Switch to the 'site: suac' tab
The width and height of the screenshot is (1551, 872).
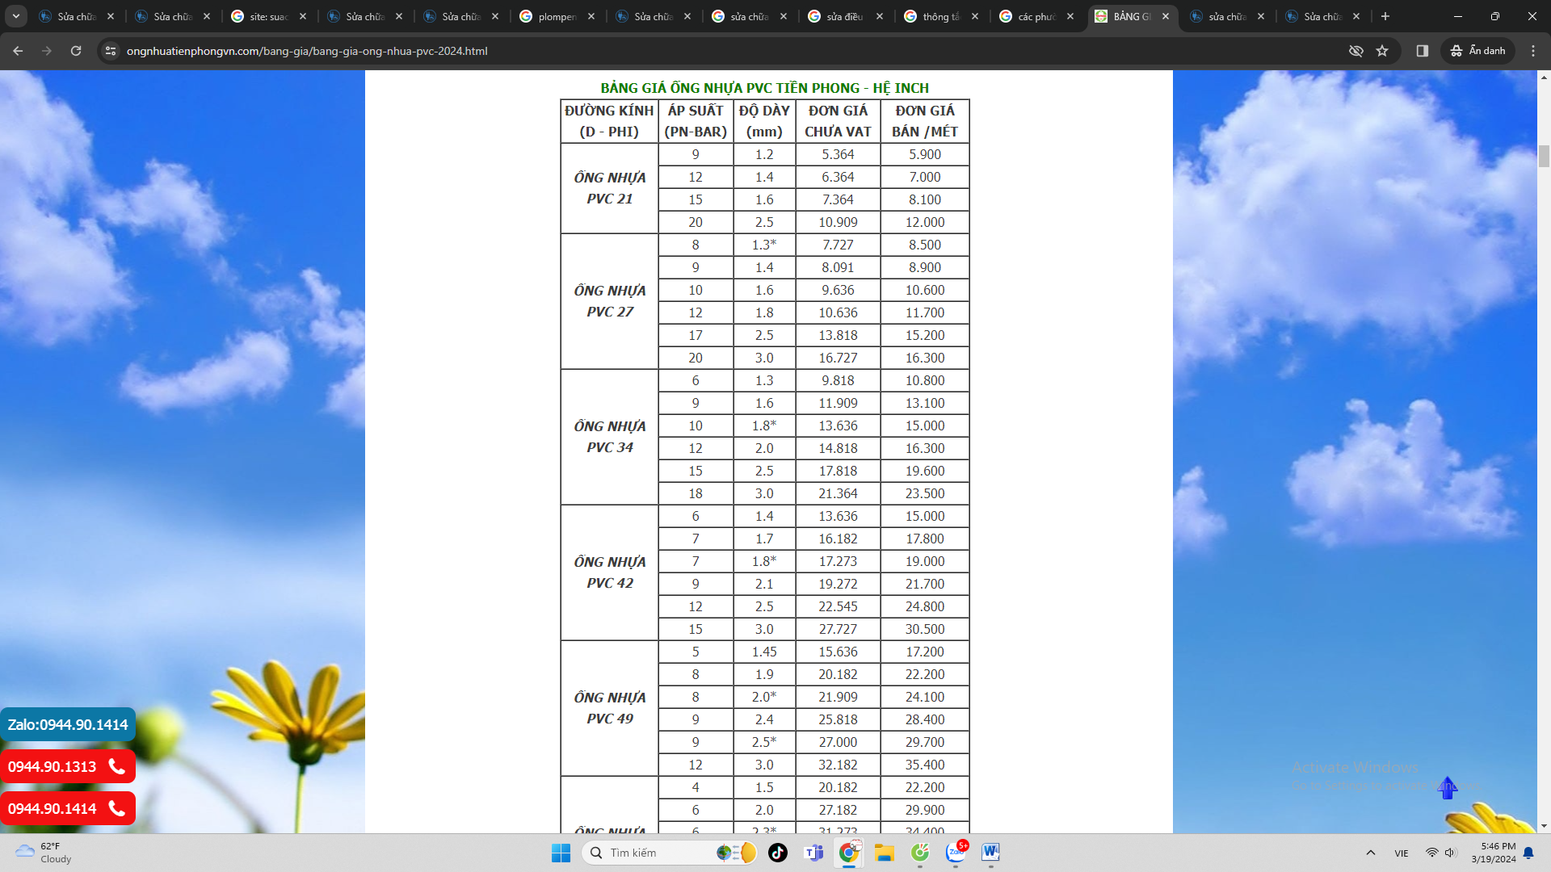(x=269, y=16)
